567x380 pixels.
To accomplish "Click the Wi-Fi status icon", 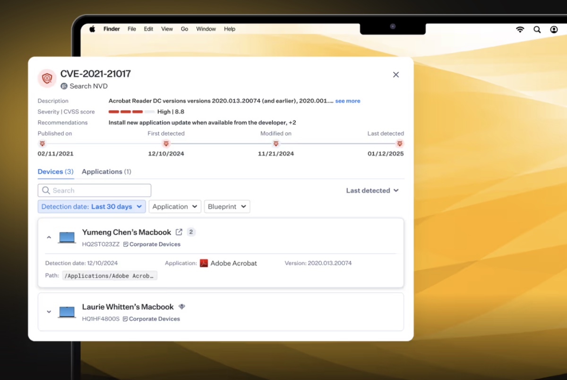I will 520,29.
